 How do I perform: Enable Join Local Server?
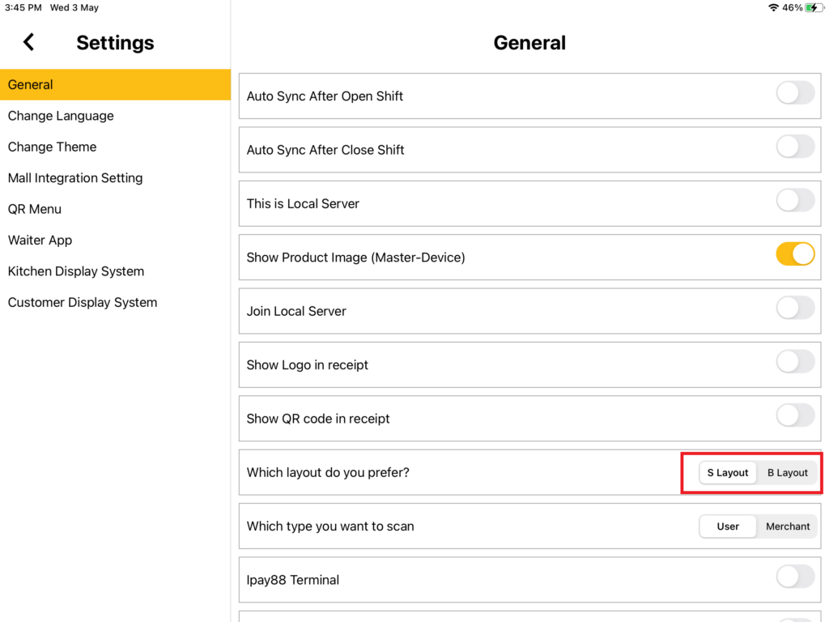[795, 308]
